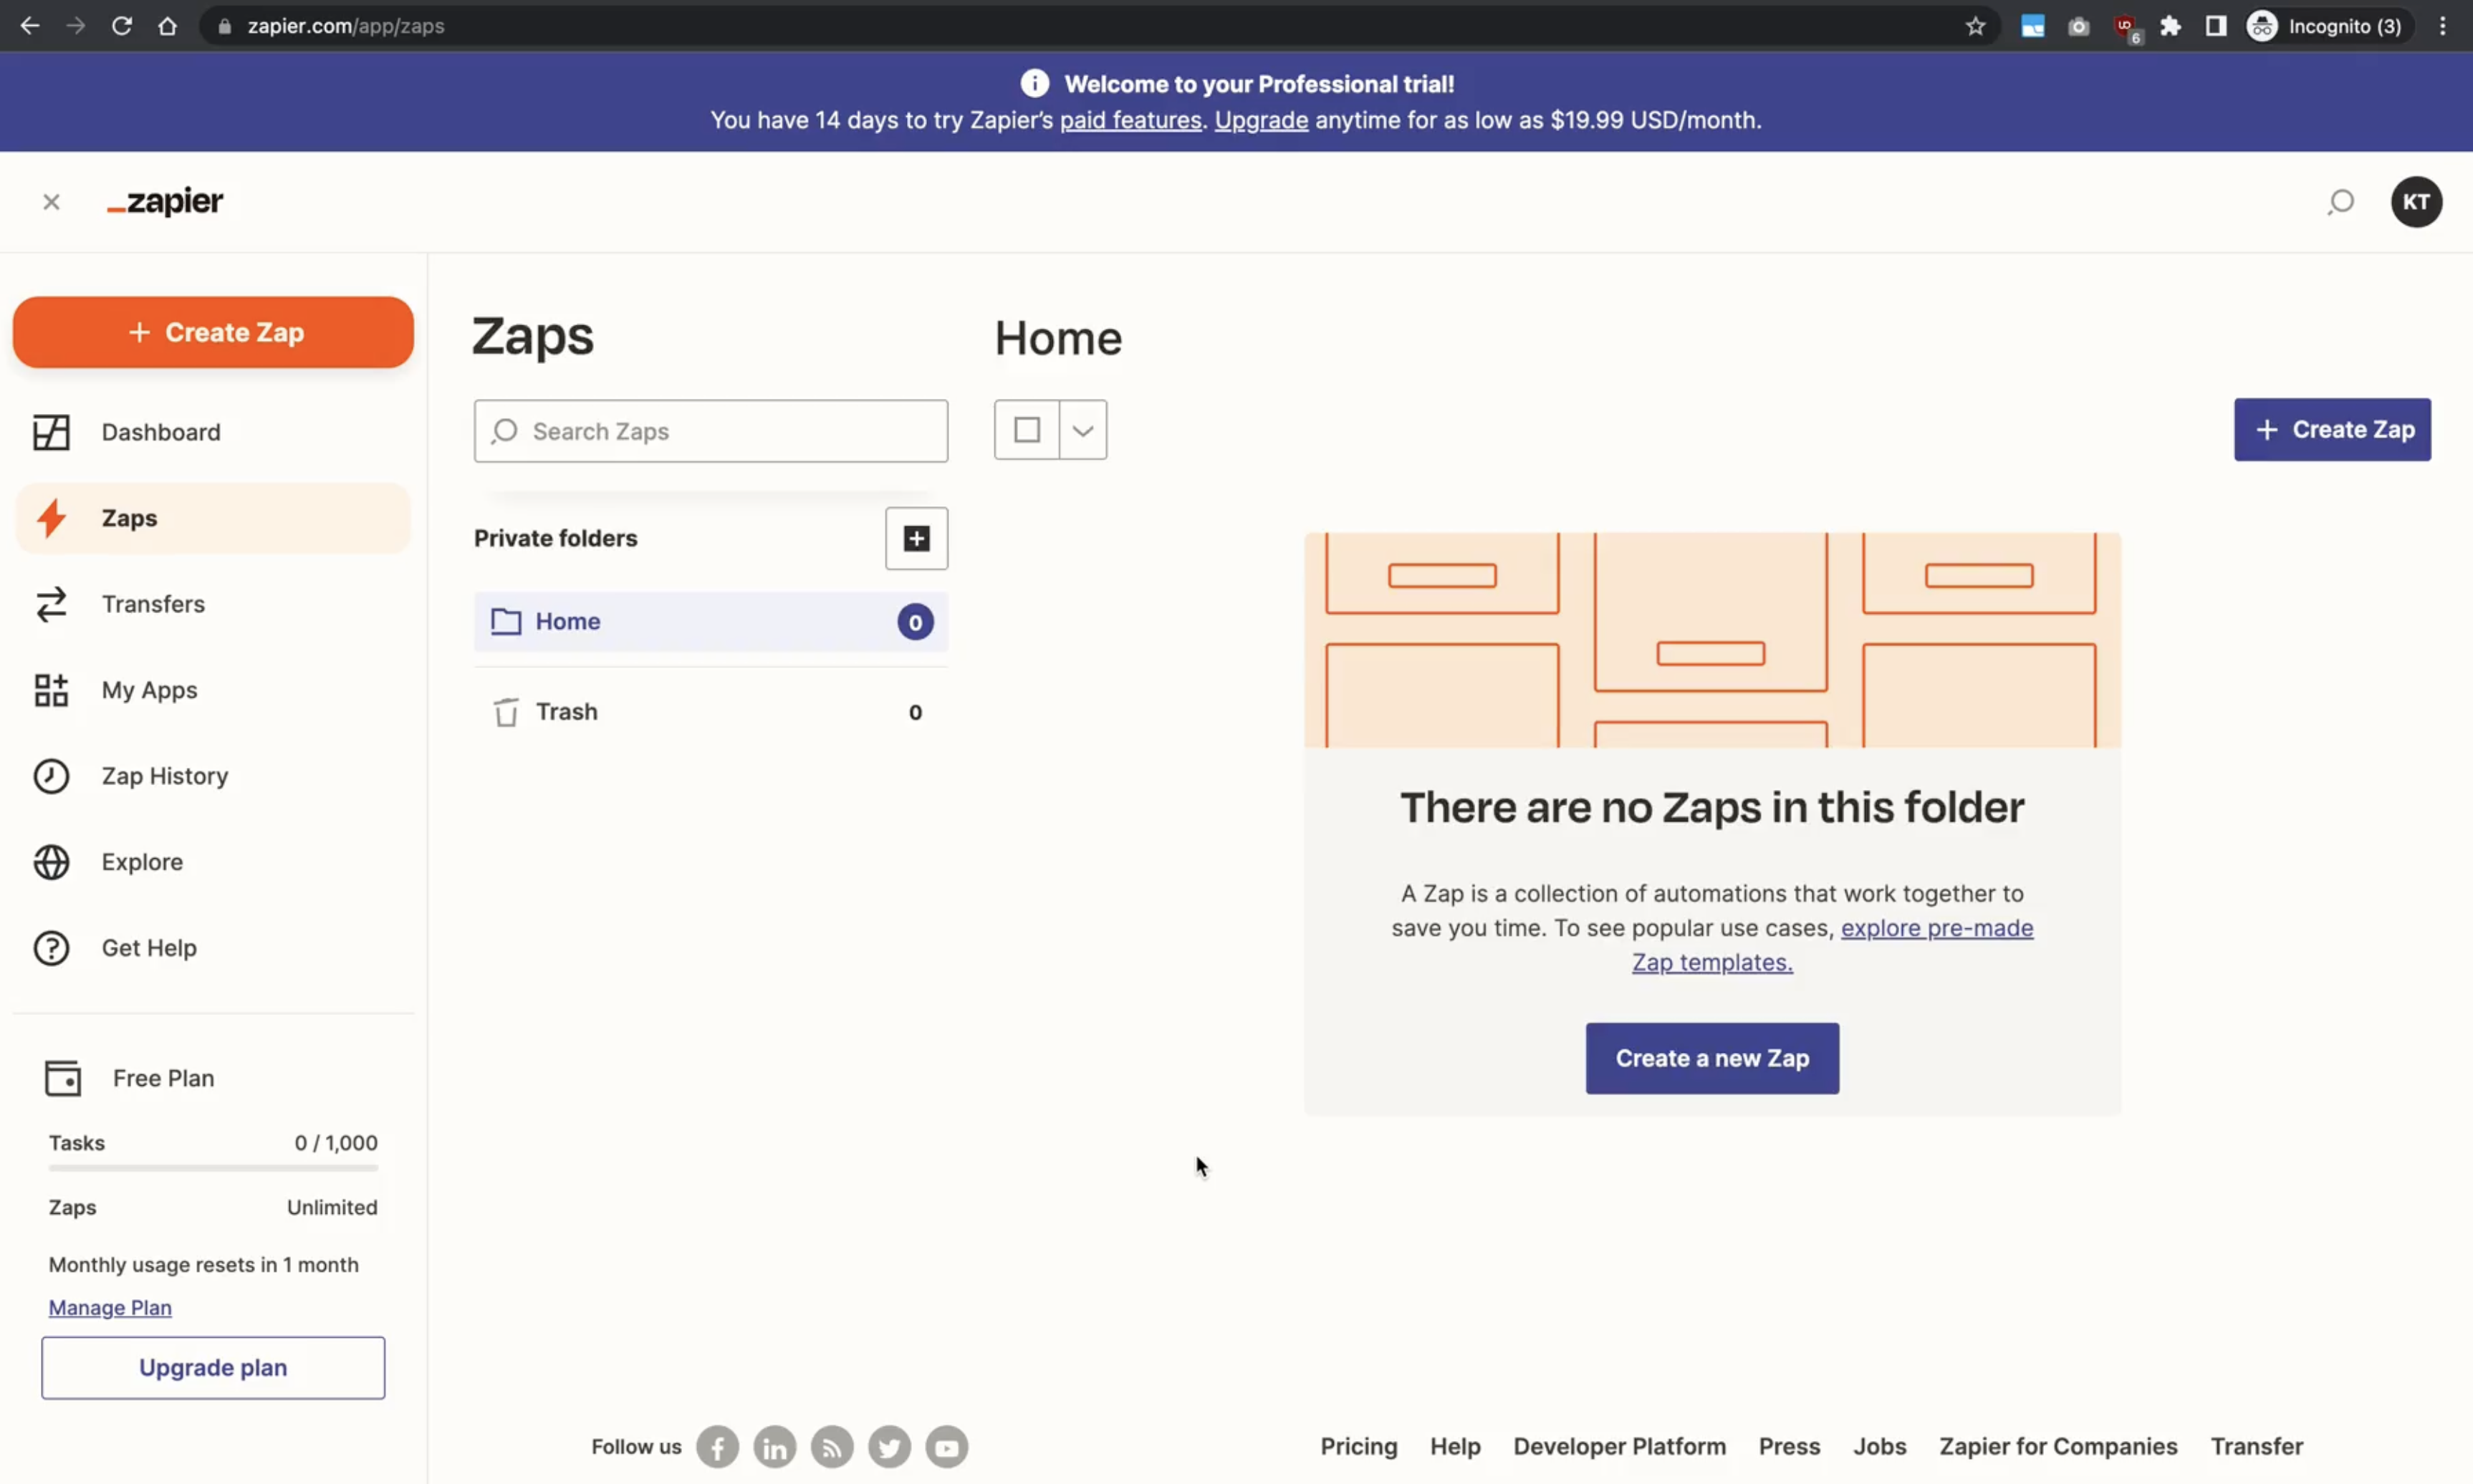Go back with the browser back arrow
2473x1484 pixels.
pos(30,26)
